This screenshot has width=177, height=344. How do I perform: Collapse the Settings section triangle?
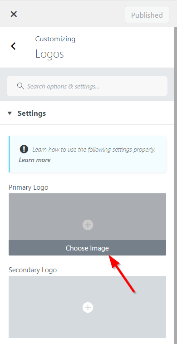(x=10, y=113)
